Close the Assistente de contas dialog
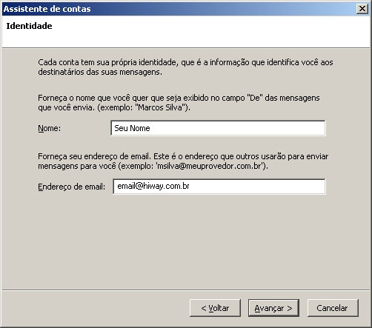Viewport: 372px width, 328px height. (x=362, y=9)
